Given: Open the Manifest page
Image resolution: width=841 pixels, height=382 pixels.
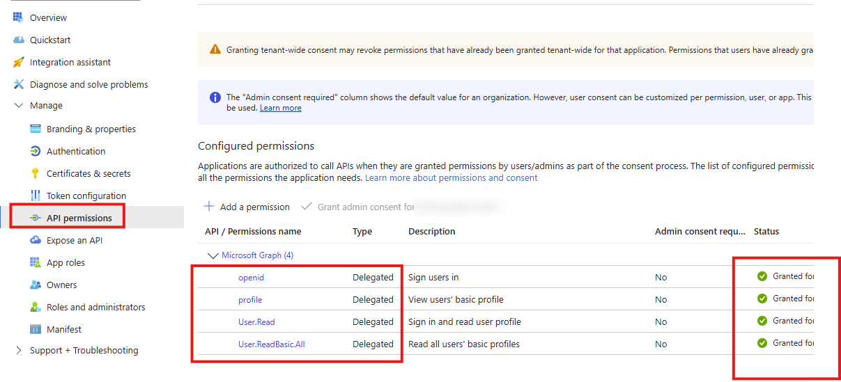Looking at the screenshot, I should [x=64, y=329].
